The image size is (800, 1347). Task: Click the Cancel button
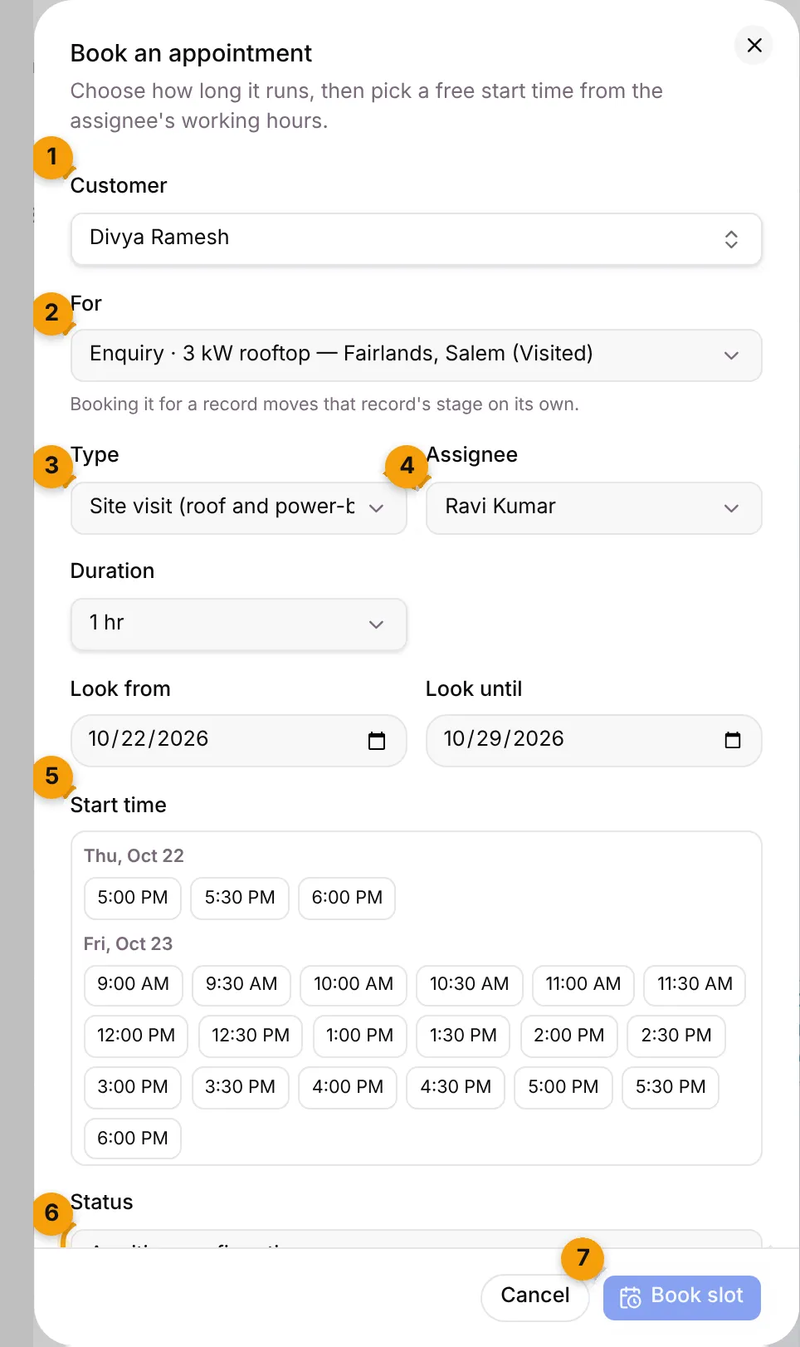535,1297
